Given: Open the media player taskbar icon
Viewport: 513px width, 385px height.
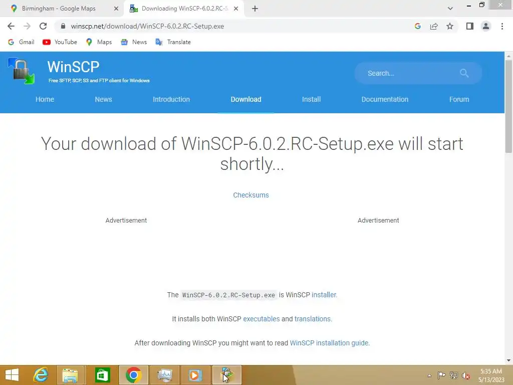Looking at the screenshot, I should 196,375.
